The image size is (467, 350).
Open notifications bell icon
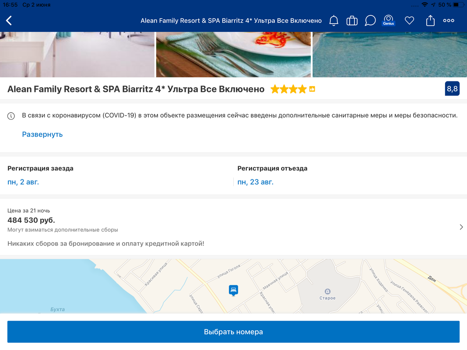[334, 21]
